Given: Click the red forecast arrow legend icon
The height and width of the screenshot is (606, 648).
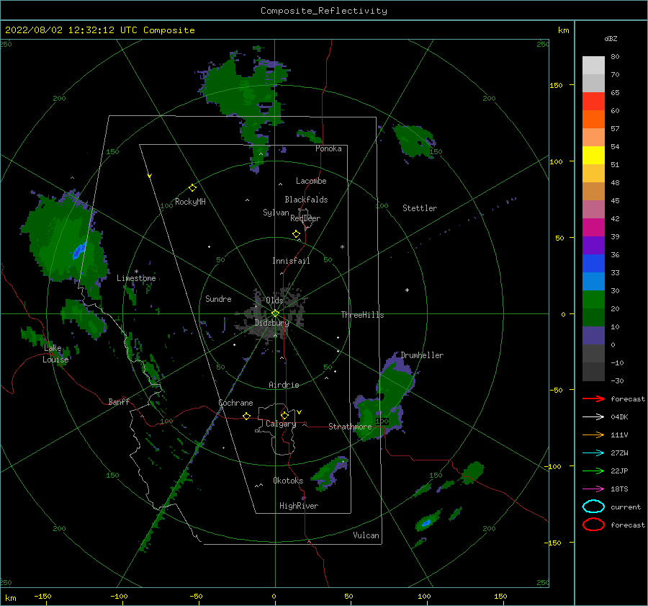Looking at the screenshot, I should 593,398.
